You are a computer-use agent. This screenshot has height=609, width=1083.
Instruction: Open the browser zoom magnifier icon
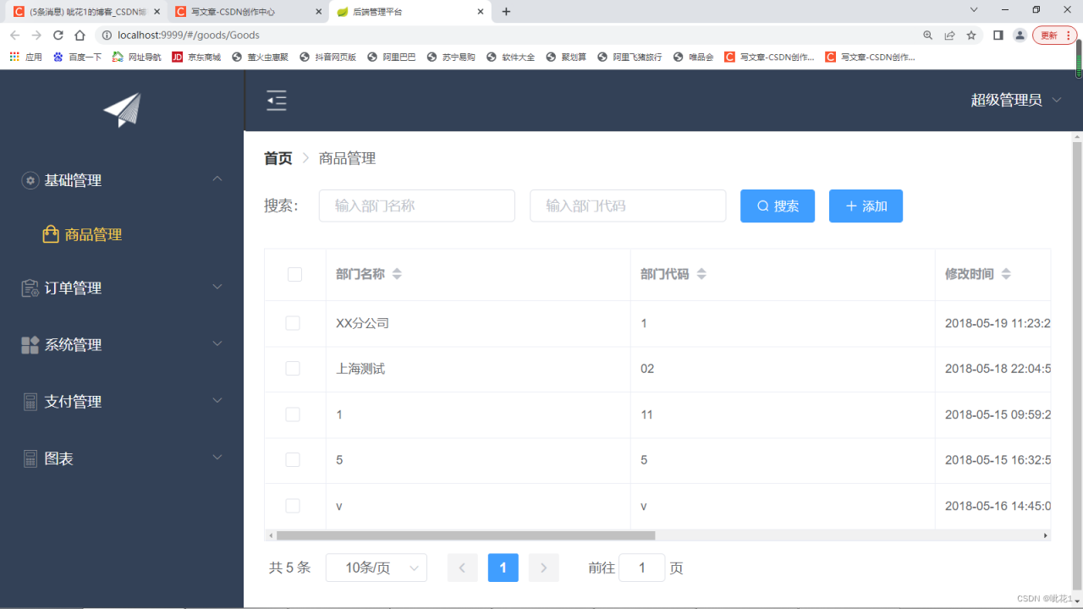click(928, 36)
